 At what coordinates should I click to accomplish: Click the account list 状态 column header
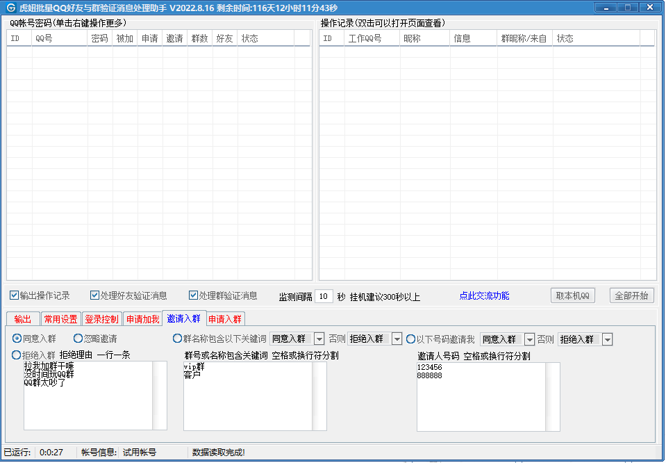click(x=265, y=38)
